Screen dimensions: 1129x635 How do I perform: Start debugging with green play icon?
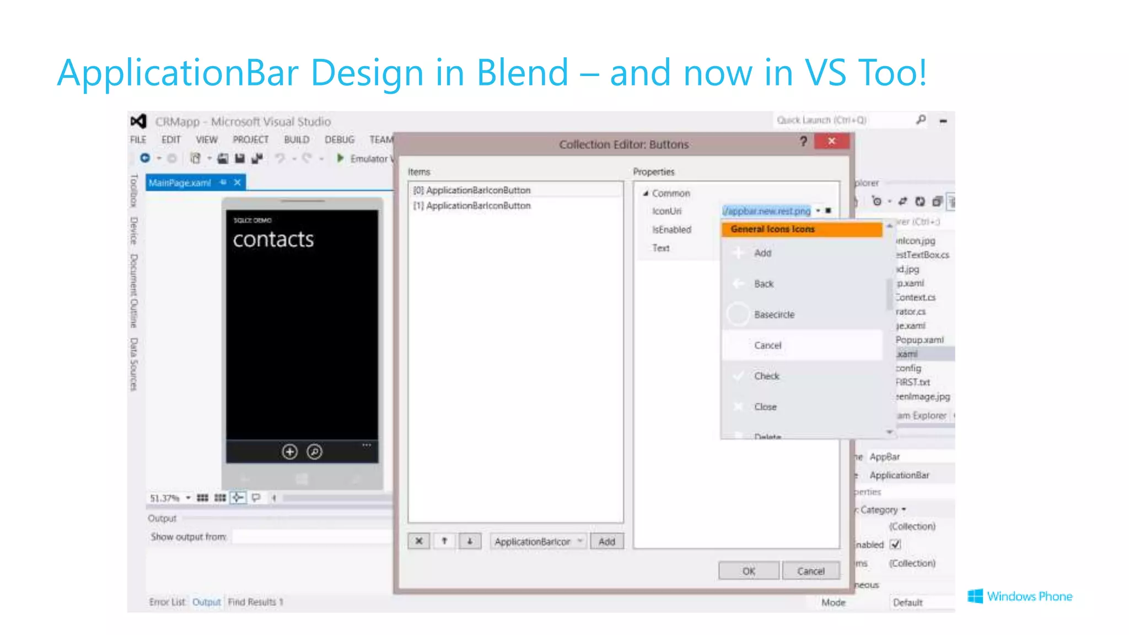pos(340,158)
